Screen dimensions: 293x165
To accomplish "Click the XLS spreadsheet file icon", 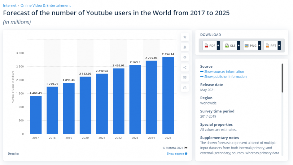I will 227,46.
